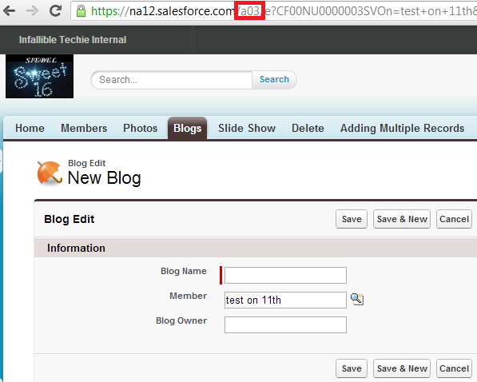Click the browser back arrow
This screenshot has width=477, height=382.
click(10, 11)
